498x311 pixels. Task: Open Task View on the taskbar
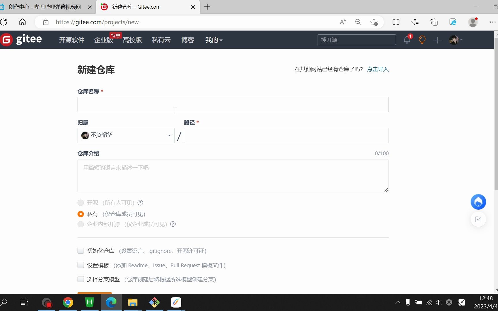[x=24, y=302]
